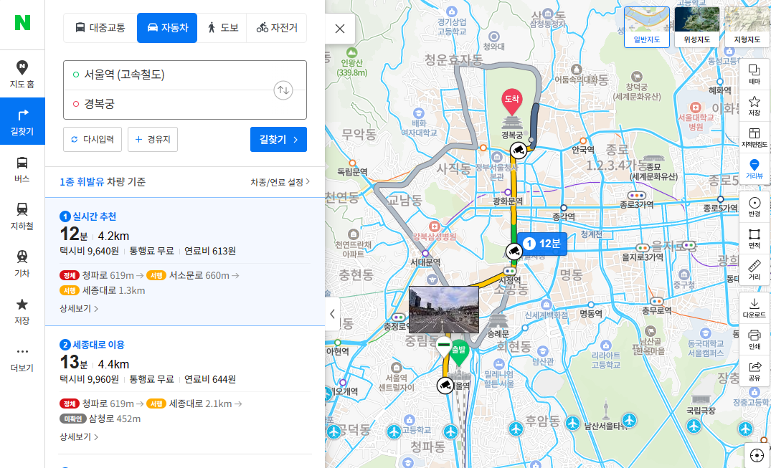Click the 공유 share map tool
The image size is (771, 468).
[755, 371]
